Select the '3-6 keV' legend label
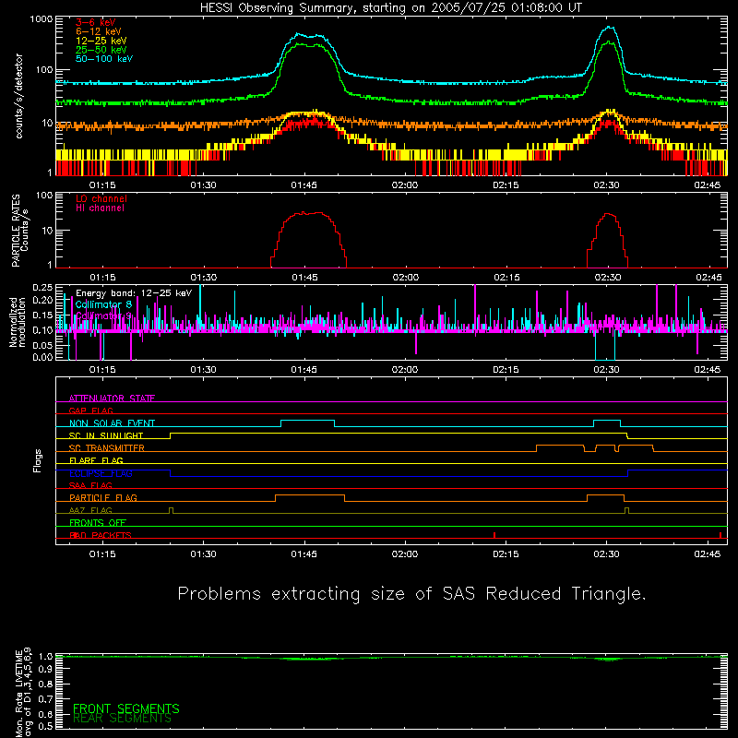Image resolution: width=738 pixels, height=738 pixels. [96, 22]
